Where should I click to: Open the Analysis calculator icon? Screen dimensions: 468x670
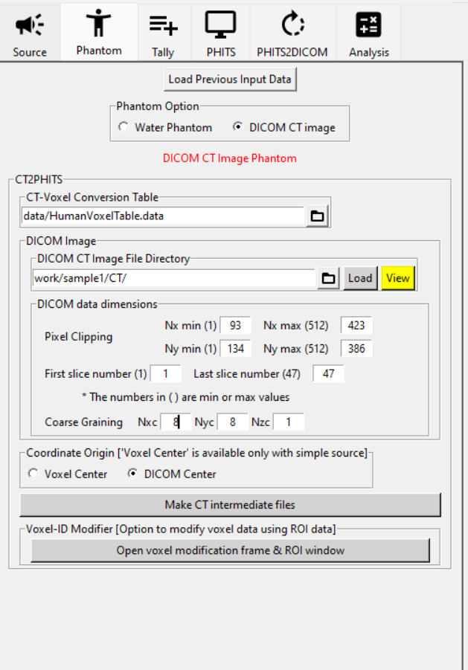(x=368, y=25)
